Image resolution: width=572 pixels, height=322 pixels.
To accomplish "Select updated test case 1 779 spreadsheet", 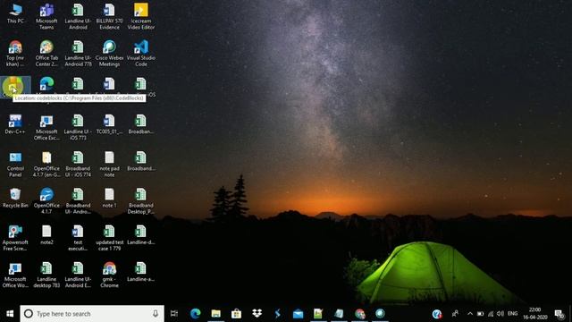I will click(109, 238).
